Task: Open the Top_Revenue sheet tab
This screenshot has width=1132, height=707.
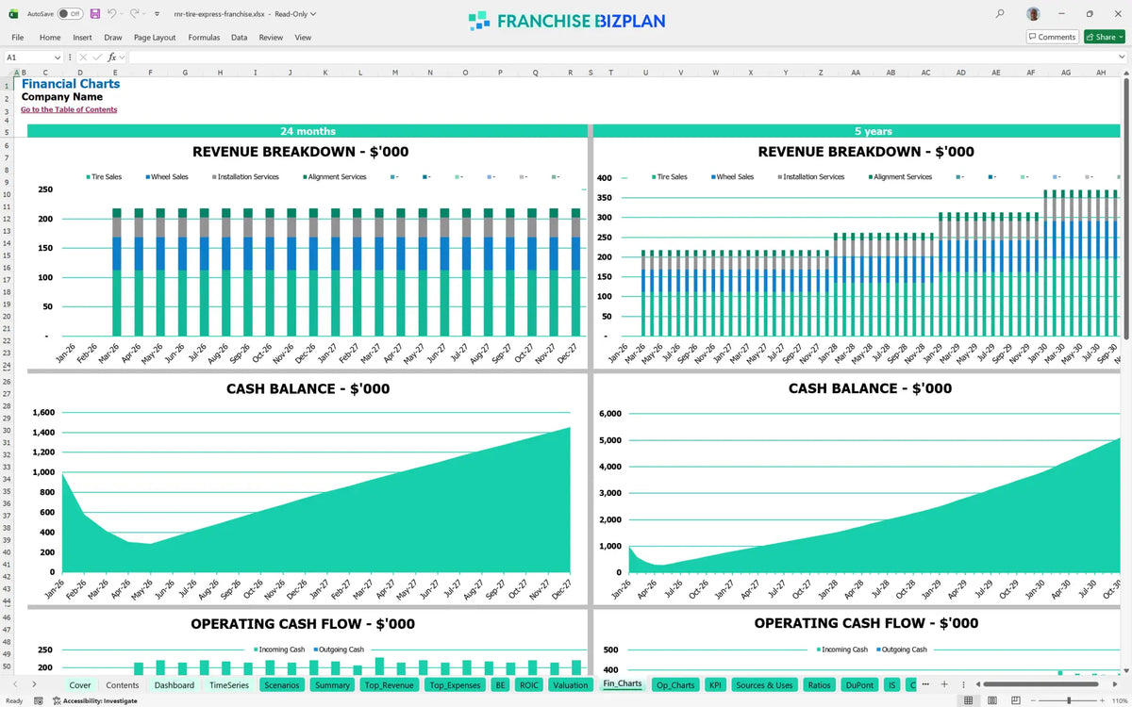Action: click(390, 685)
